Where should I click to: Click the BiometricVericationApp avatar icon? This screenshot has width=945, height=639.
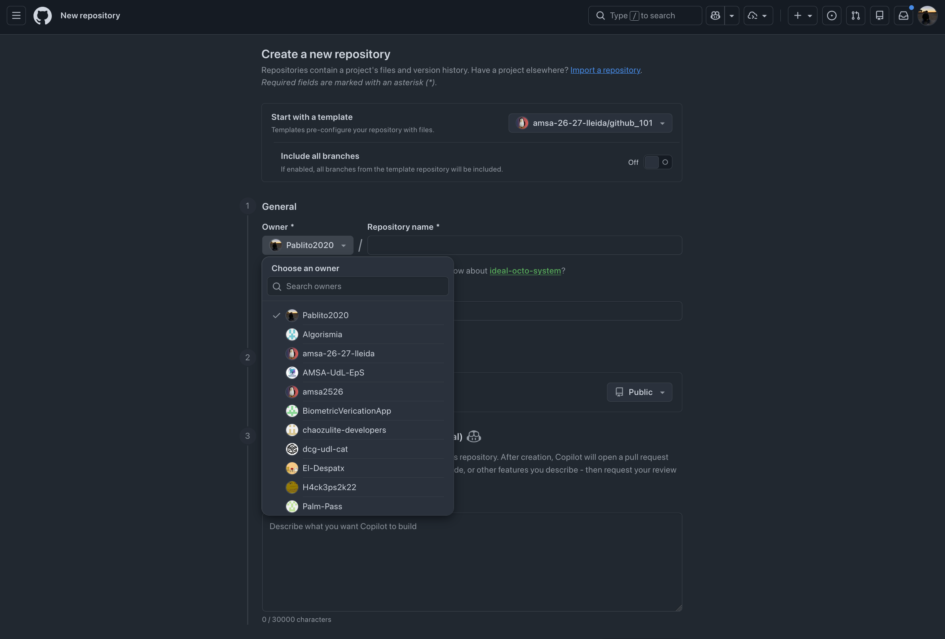292,411
